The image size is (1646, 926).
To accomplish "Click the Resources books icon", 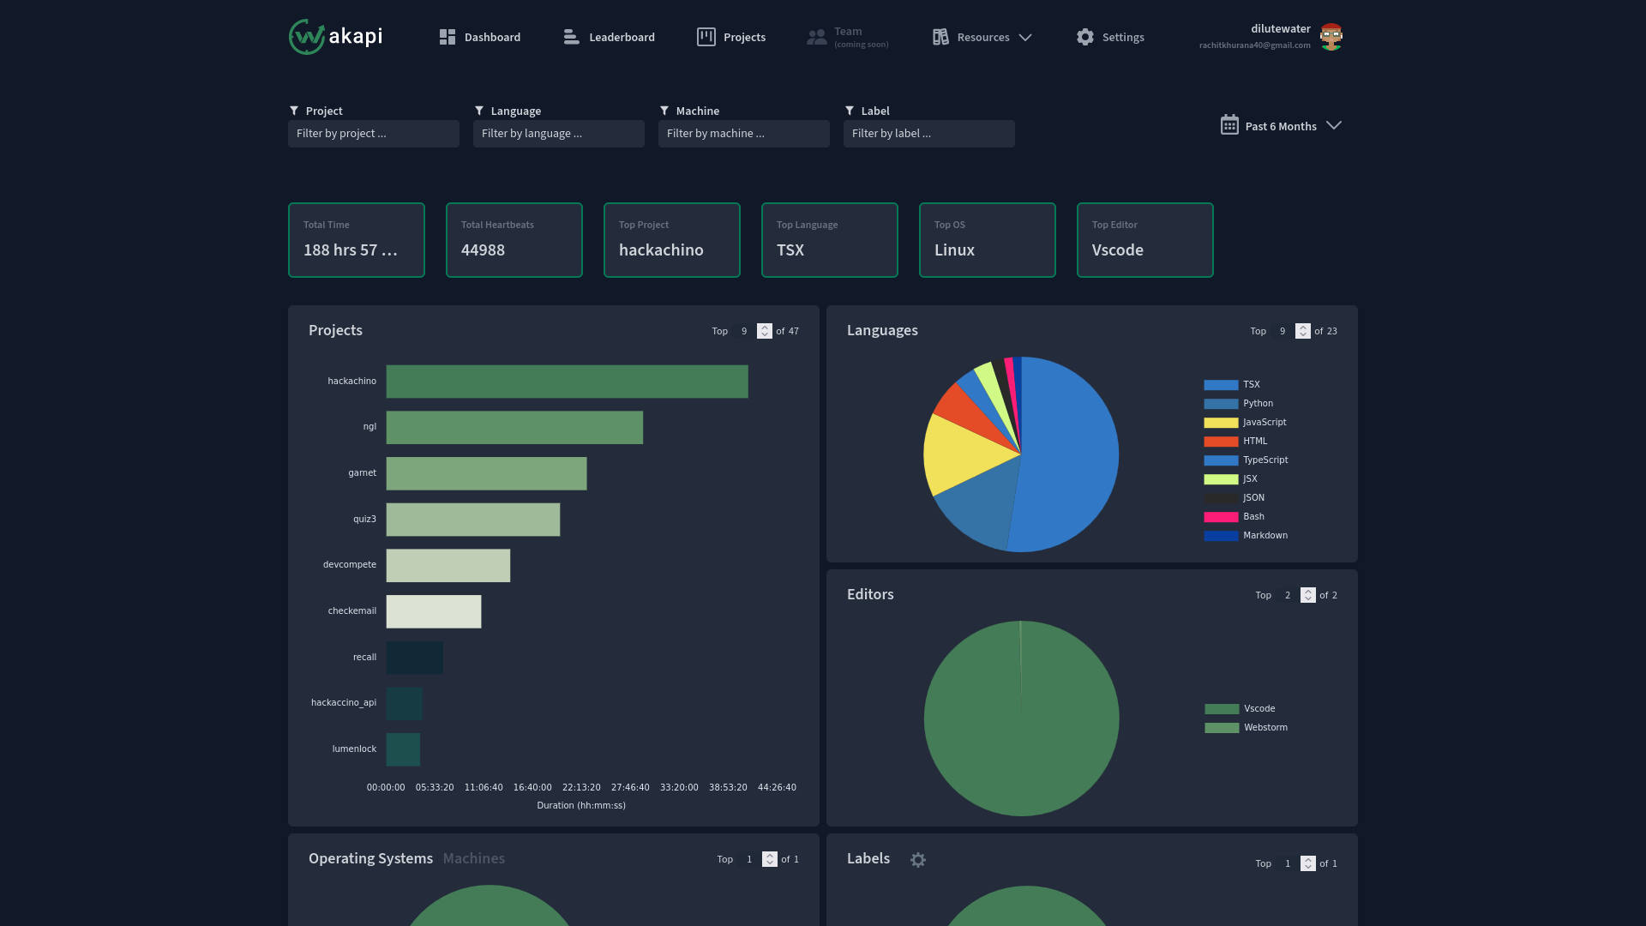I will (940, 37).
